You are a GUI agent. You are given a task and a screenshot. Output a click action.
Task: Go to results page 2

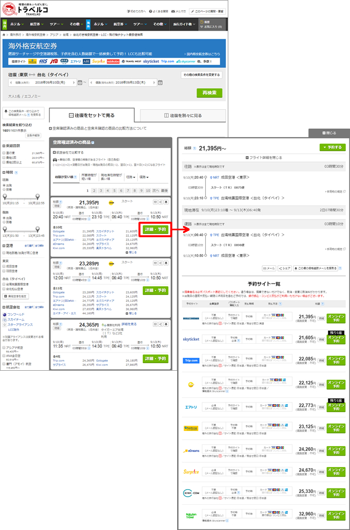[x=94, y=190]
